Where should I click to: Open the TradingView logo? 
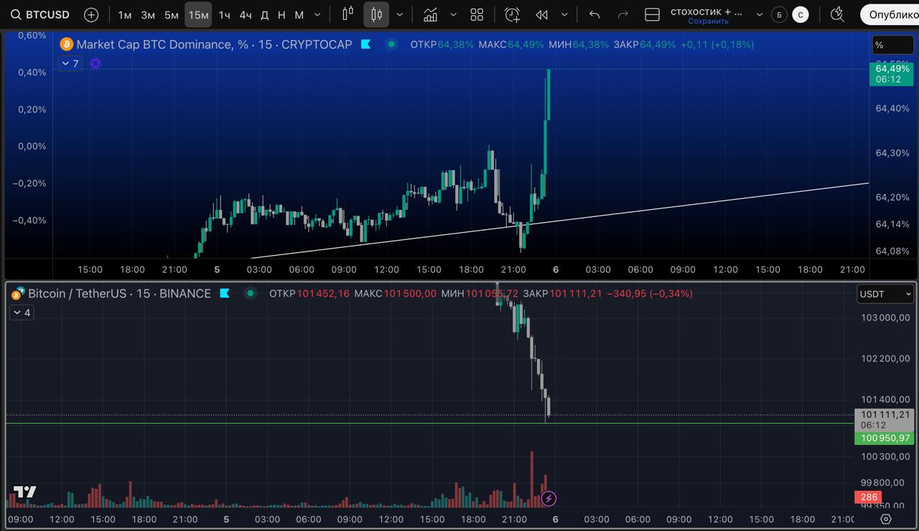(24, 493)
